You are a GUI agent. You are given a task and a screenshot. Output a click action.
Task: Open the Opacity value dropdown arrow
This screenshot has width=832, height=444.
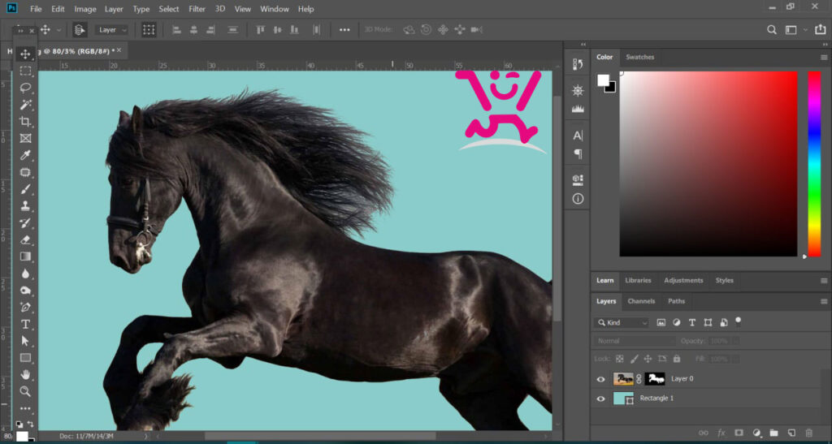735,341
